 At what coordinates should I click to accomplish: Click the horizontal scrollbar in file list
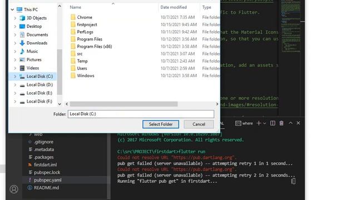pyautogui.click(x=123, y=104)
